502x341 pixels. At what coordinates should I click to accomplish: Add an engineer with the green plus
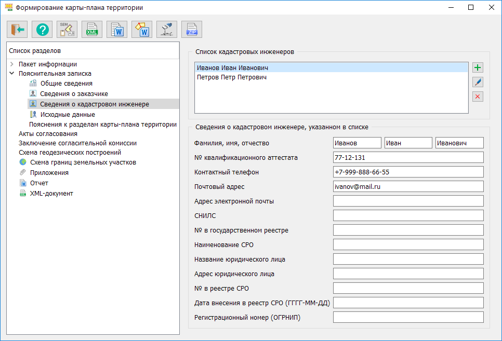478,67
